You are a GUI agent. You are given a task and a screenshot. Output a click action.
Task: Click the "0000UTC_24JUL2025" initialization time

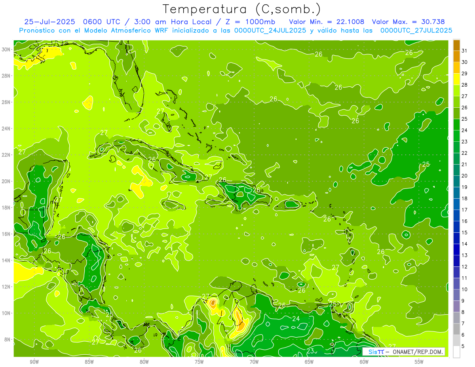[x=270, y=30]
